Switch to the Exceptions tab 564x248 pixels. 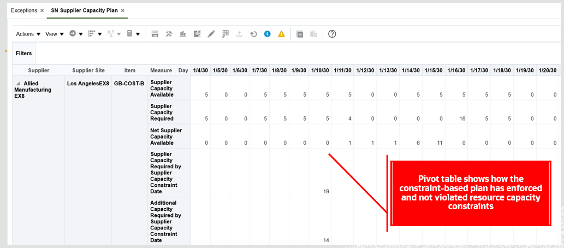point(24,10)
